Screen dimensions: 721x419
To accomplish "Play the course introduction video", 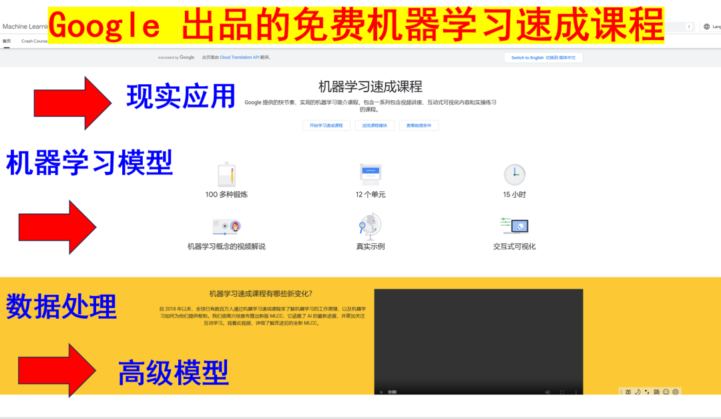I will [381, 392].
